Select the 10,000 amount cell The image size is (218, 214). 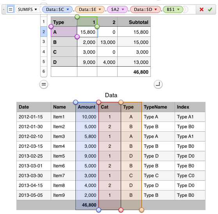87,117
